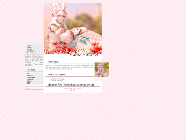The image size is (186, 140).
Task: View the Gallery page
Action: pos(34,81)
